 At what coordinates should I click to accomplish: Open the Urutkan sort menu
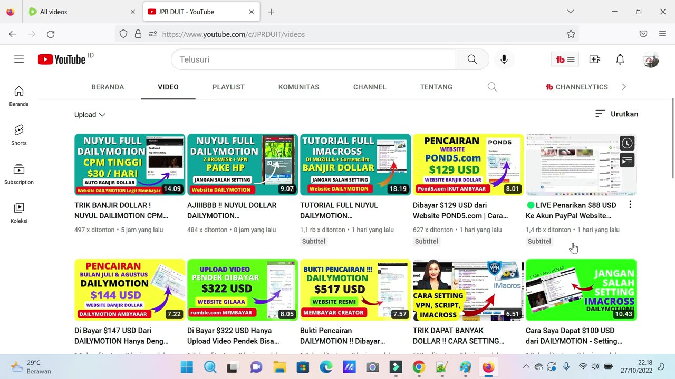coord(616,114)
